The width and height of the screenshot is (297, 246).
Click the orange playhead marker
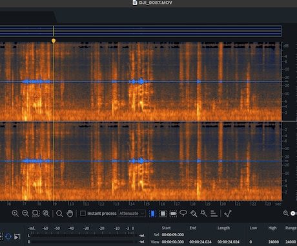(54, 41)
